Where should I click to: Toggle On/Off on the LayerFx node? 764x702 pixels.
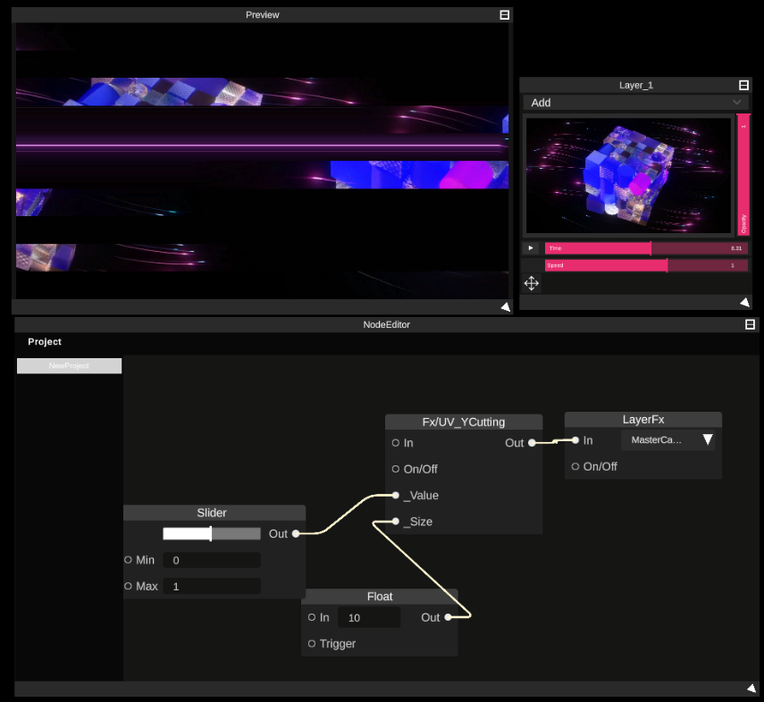click(x=575, y=466)
